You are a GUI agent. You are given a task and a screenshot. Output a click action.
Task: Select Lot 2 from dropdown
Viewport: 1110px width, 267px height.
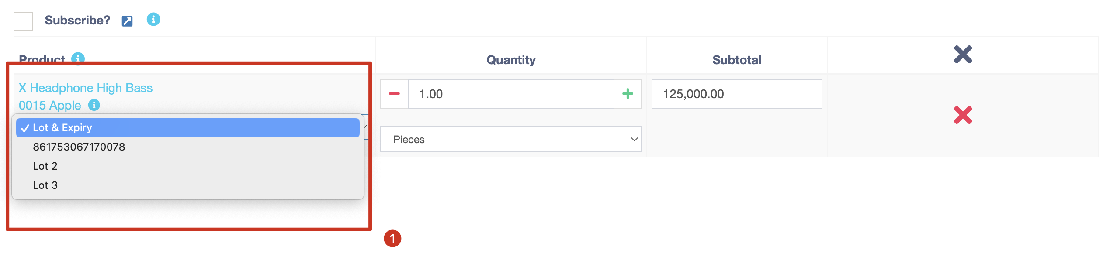click(45, 166)
